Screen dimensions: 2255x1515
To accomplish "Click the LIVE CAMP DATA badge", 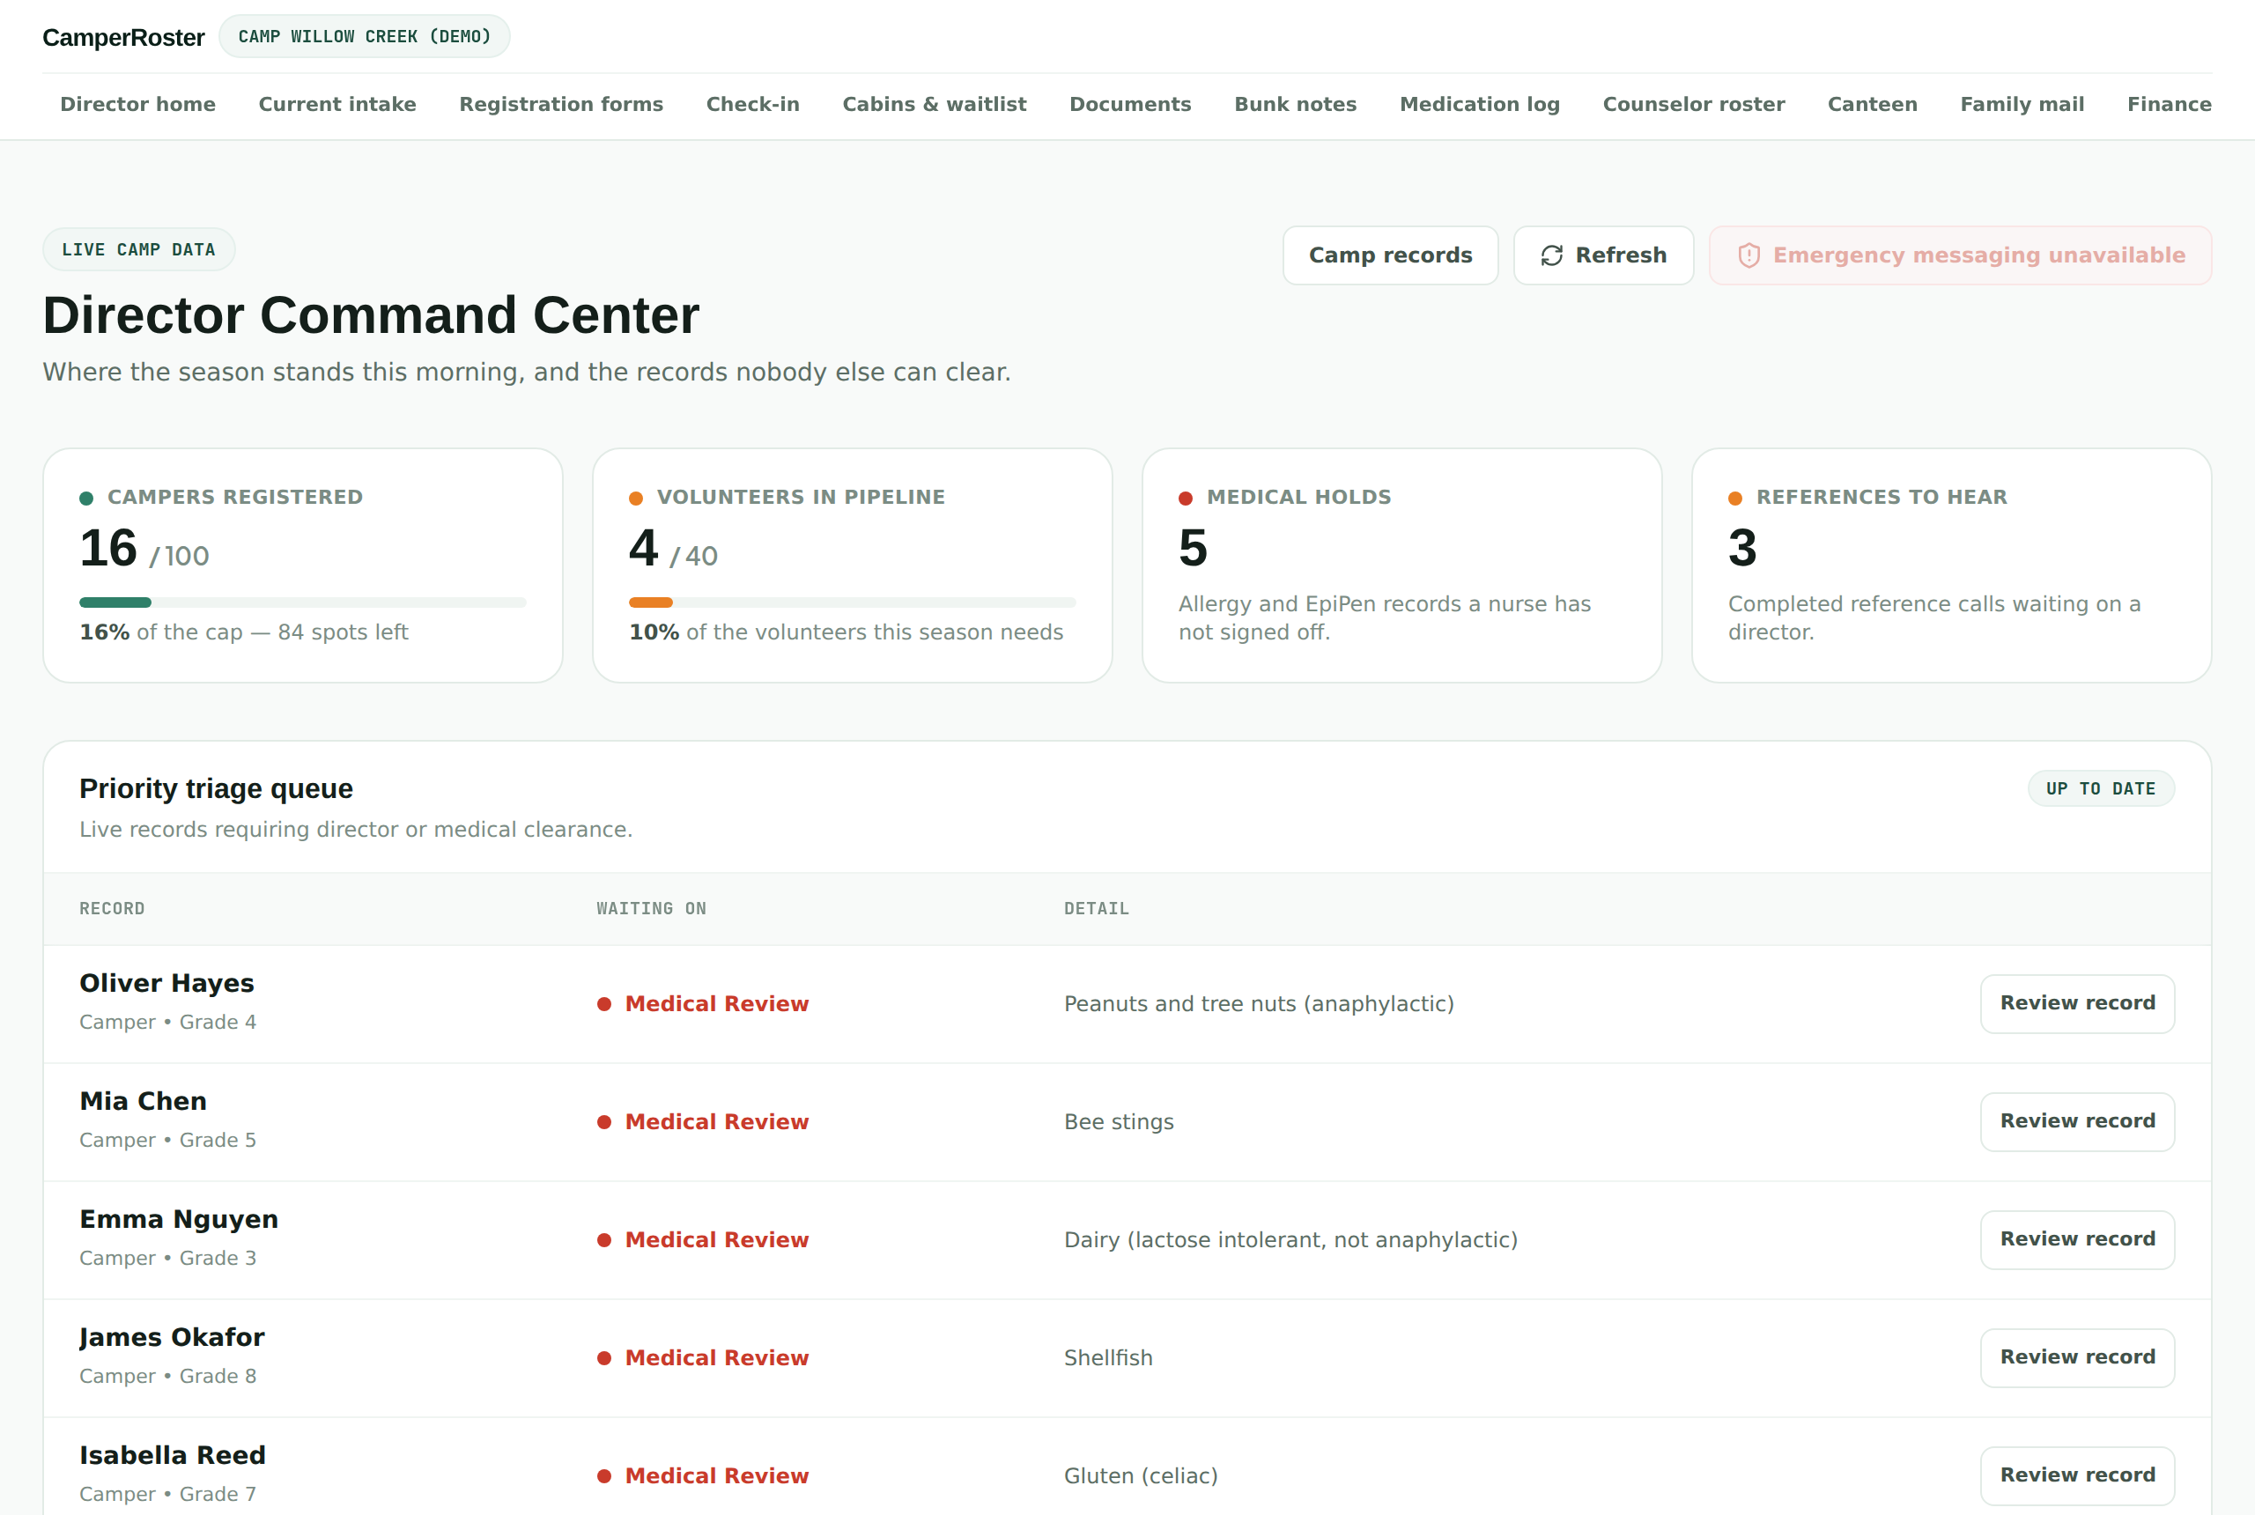I will tap(138, 249).
